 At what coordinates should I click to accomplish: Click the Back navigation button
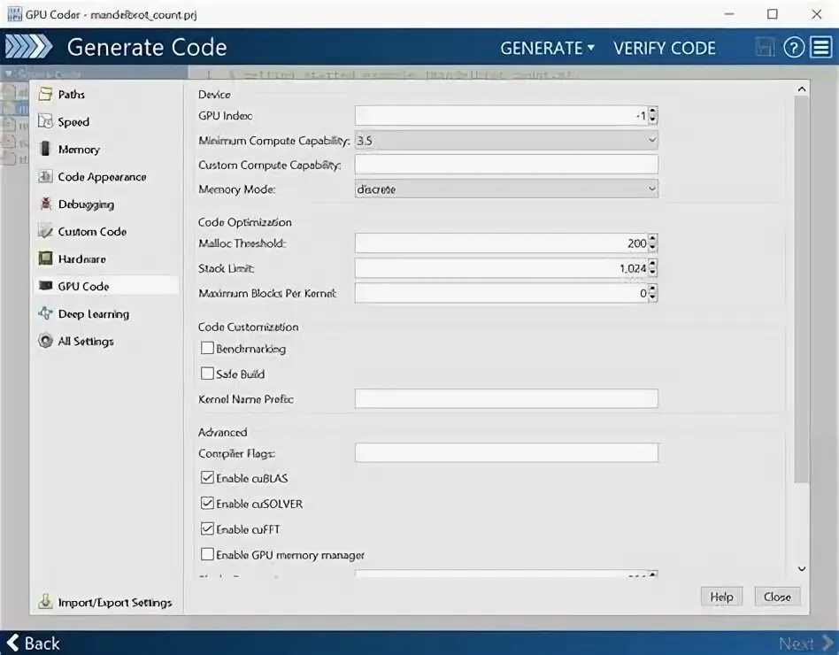click(33, 643)
